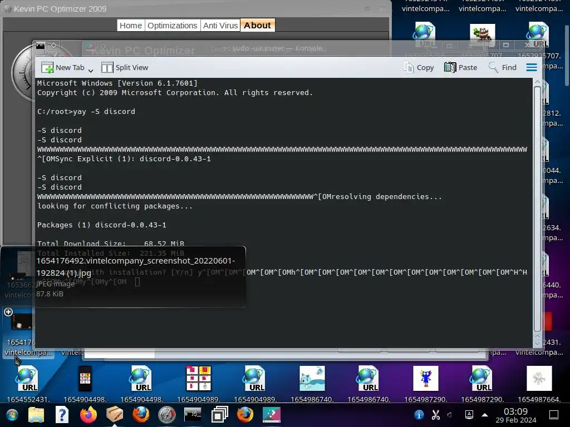Select the phone image file 1654904498
570x427 pixels.
pyautogui.click(x=85, y=384)
